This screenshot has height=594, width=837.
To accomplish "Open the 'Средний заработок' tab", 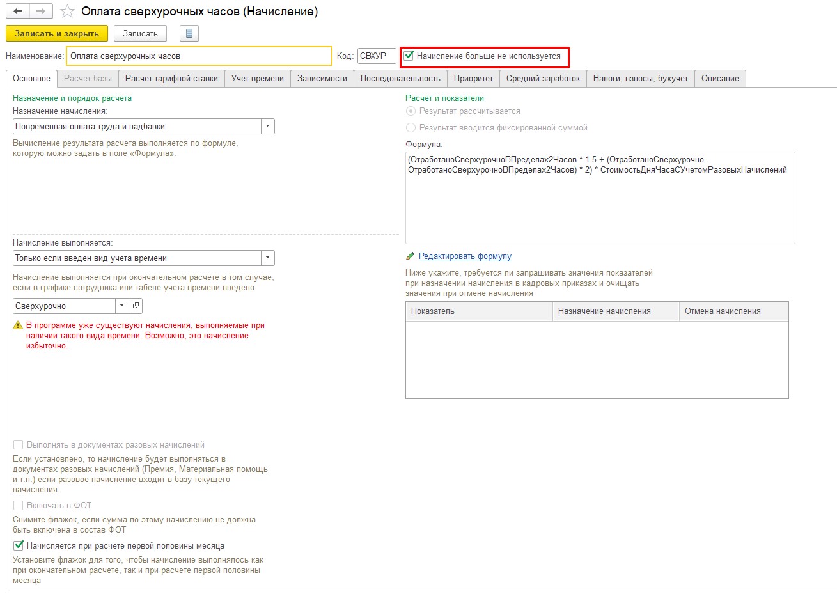I will pyautogui.click(x=543, y=79).
